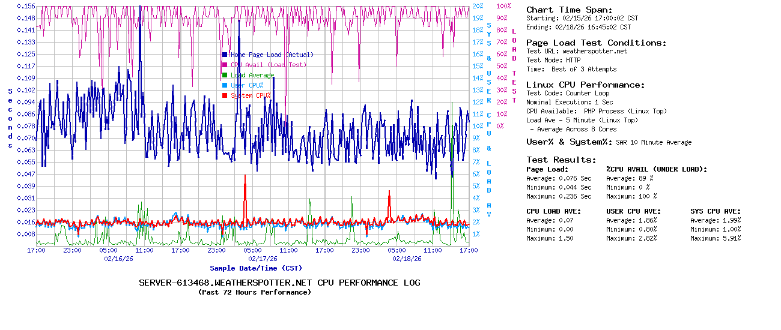The width and height of the screenshot is (781, 330).
Task: Click the Past 72 Hours Performance subtitle
Action: click(x=255, y=292)
